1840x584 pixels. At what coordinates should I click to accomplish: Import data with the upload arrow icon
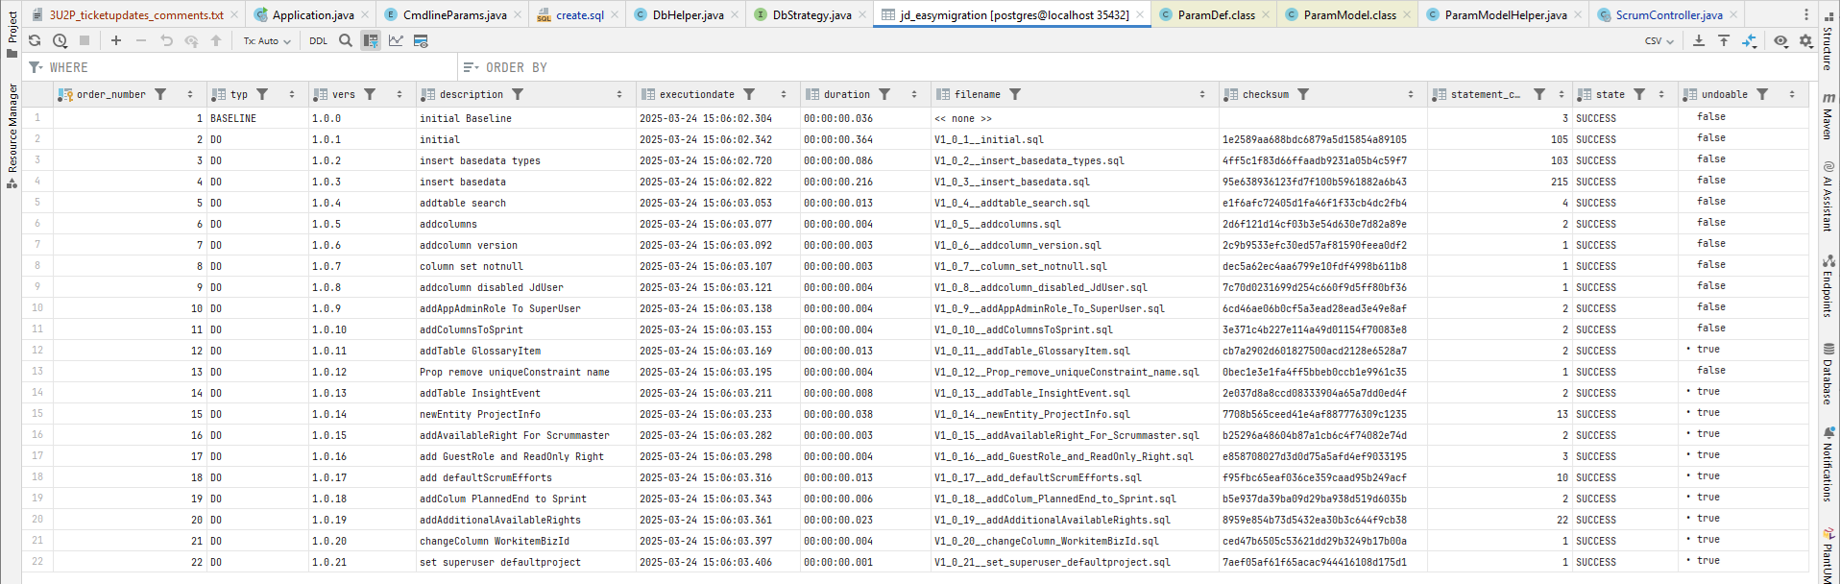click(x=1724, y=40)
